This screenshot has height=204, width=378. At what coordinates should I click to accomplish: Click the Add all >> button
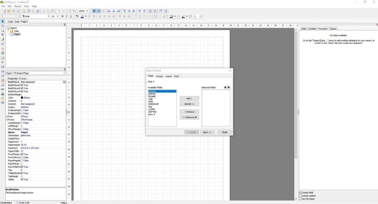189,104
